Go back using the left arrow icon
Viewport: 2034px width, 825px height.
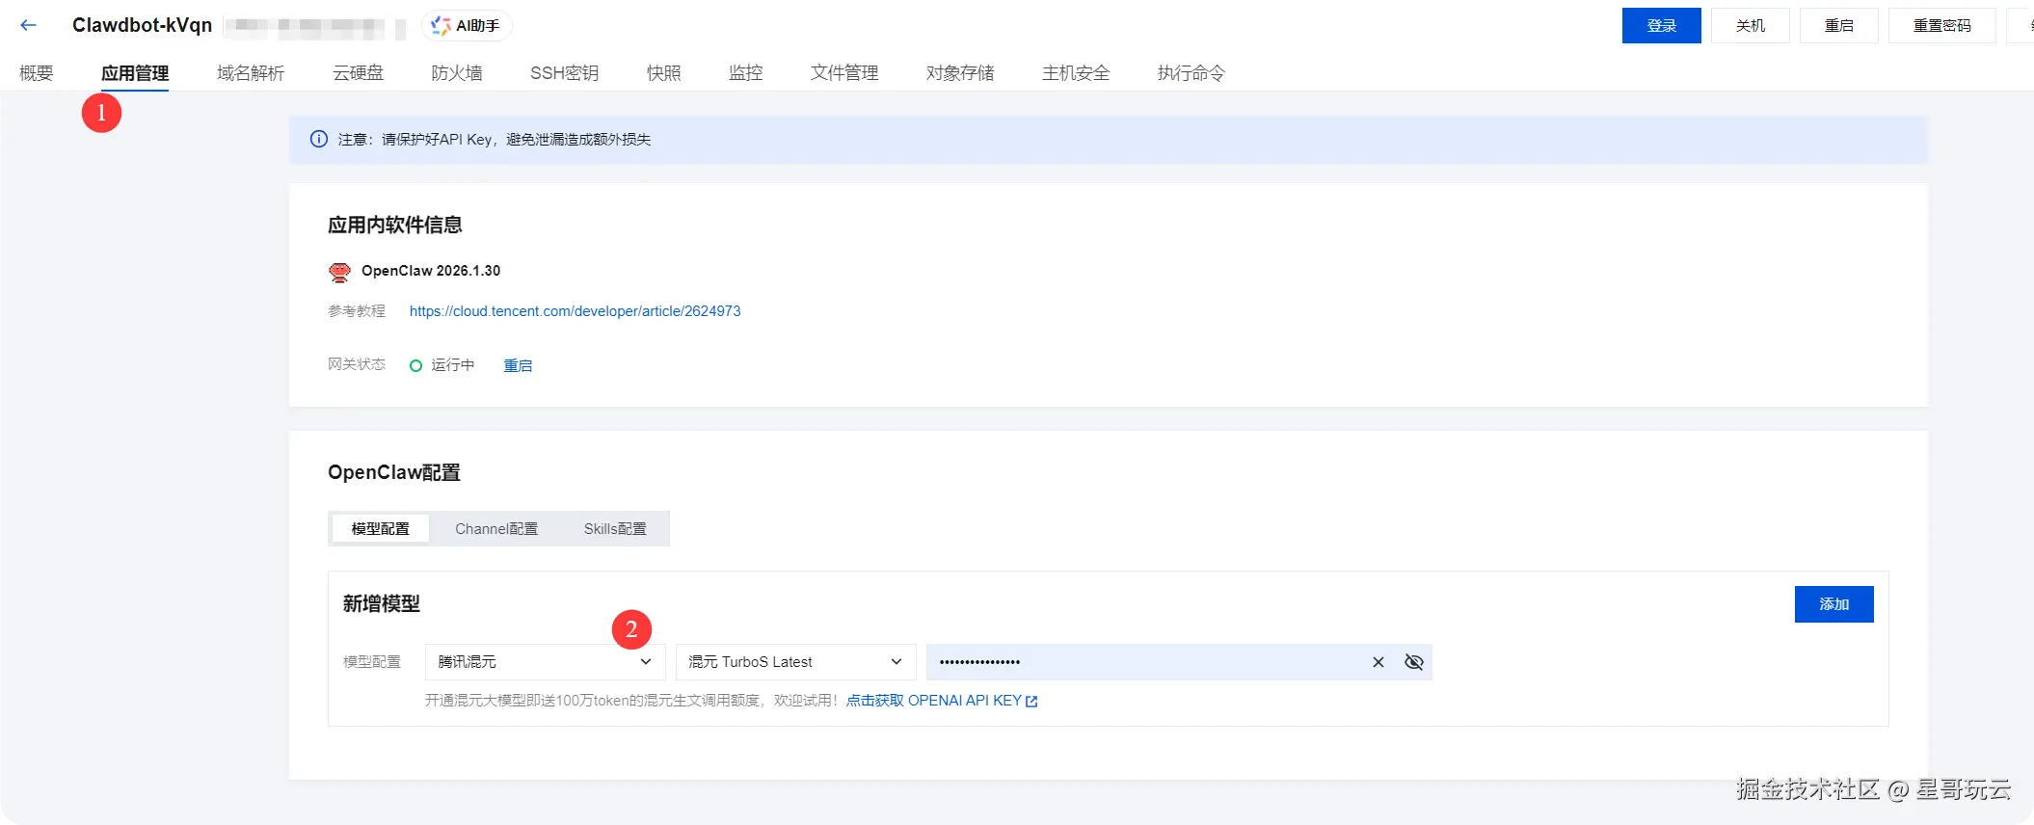[28, 25]
